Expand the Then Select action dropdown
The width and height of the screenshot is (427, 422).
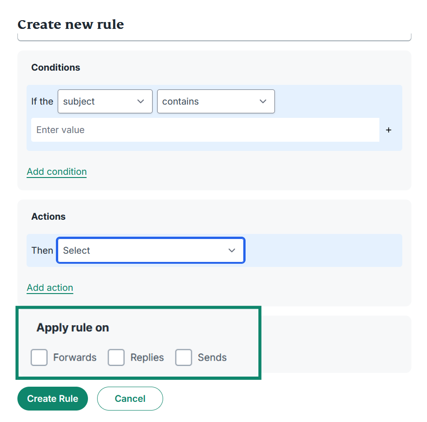[x=151, y=250]
